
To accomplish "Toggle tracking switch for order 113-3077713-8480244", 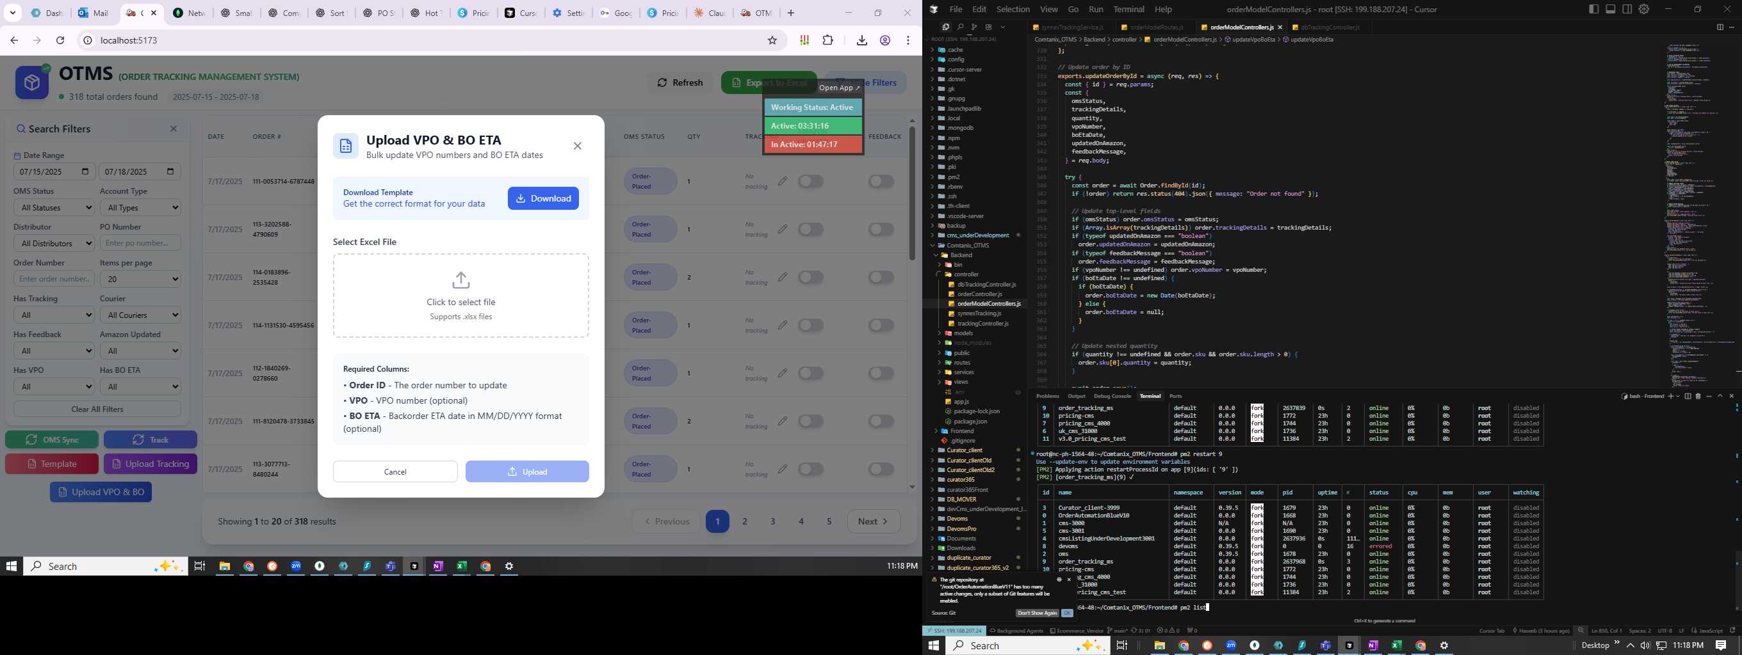I will pyautogui.click(x=810, y=469).
